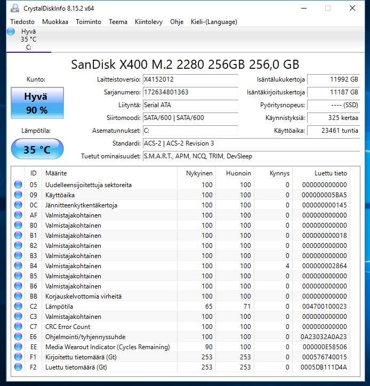Click status orb of row B2
This screenshot has width=370, height=386.
pos(18,245)
